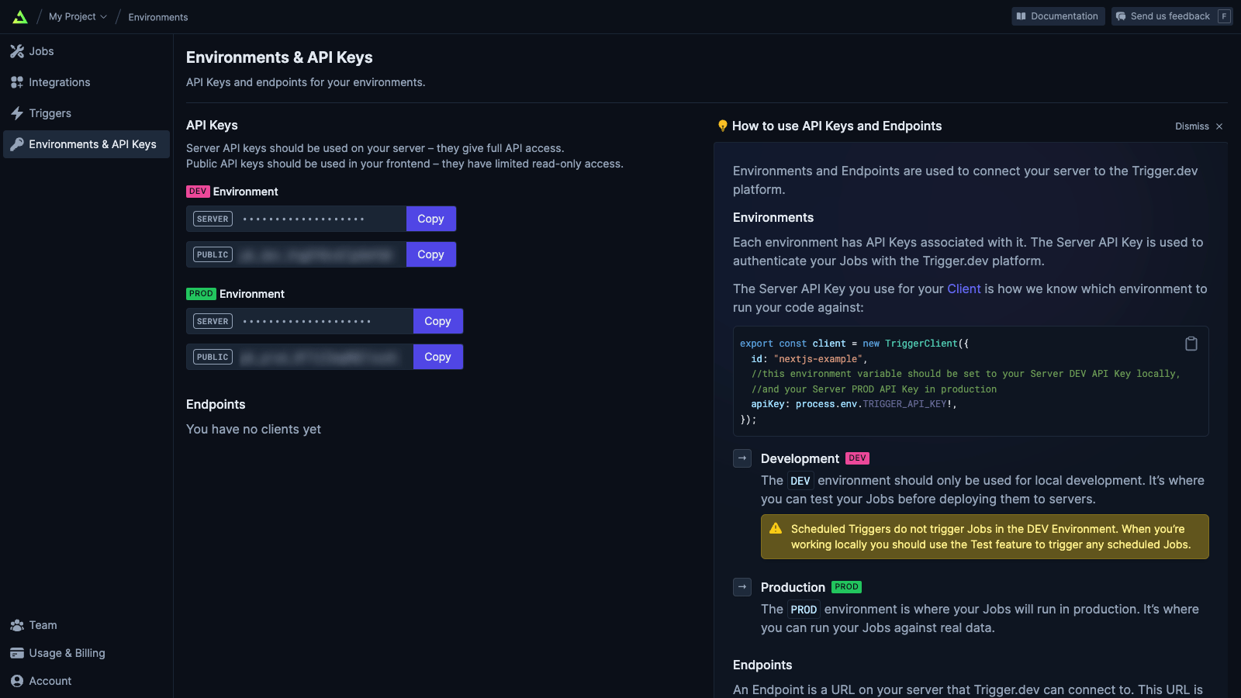Follow the Client link in the help text
This screenshot has height=698, width=1241.
coord(964,289)
